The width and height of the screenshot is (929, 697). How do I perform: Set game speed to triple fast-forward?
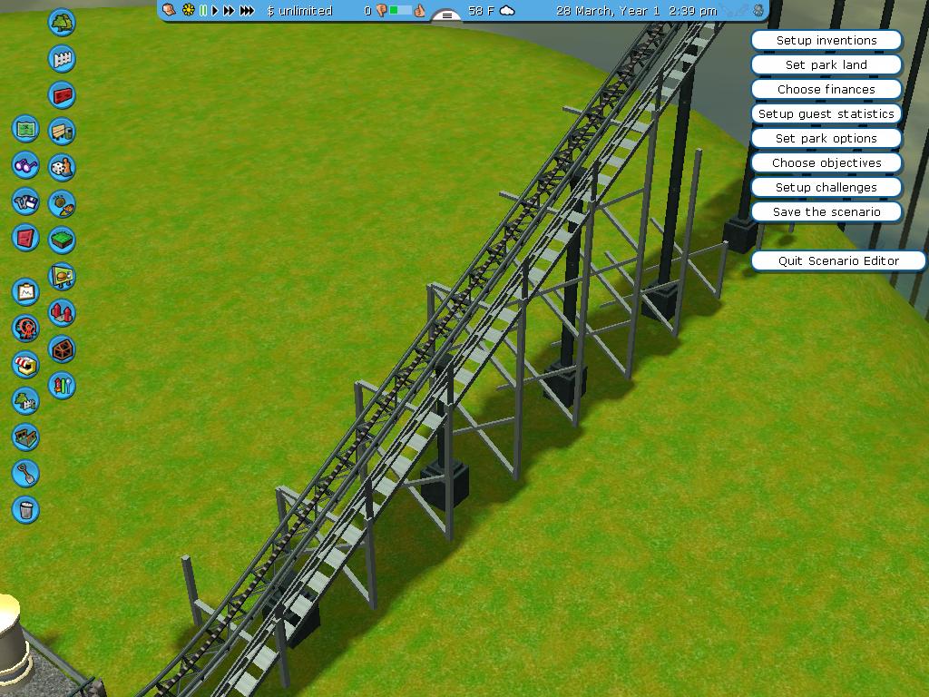point(247,10)
